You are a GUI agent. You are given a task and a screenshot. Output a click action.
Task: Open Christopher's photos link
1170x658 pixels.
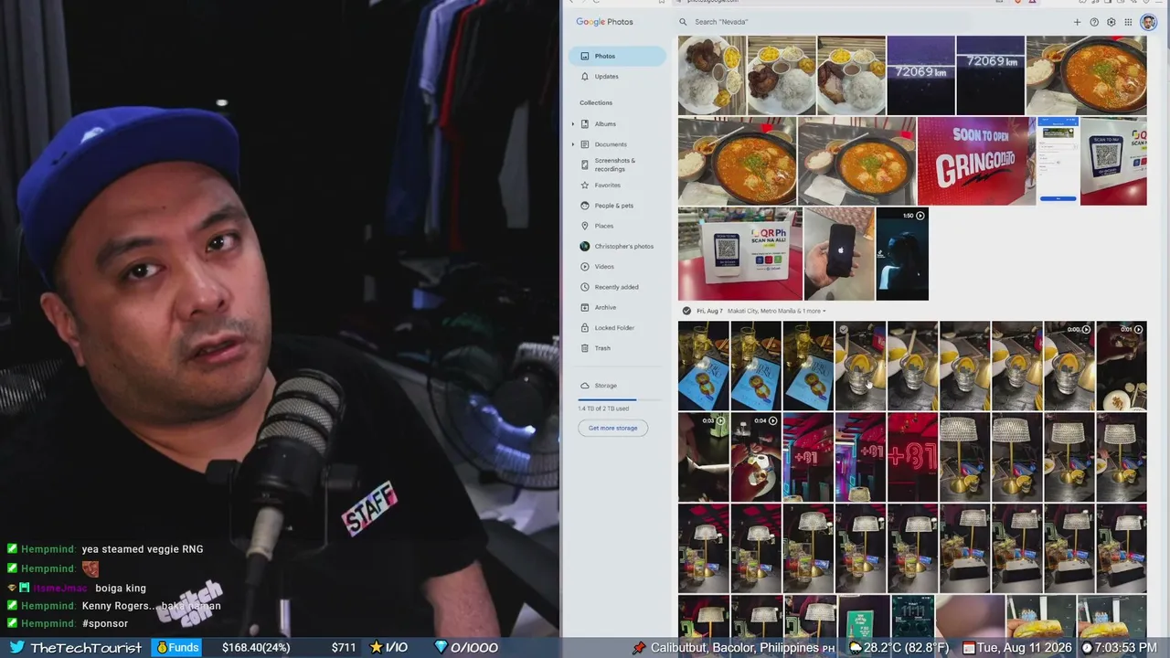pos(624,247)
